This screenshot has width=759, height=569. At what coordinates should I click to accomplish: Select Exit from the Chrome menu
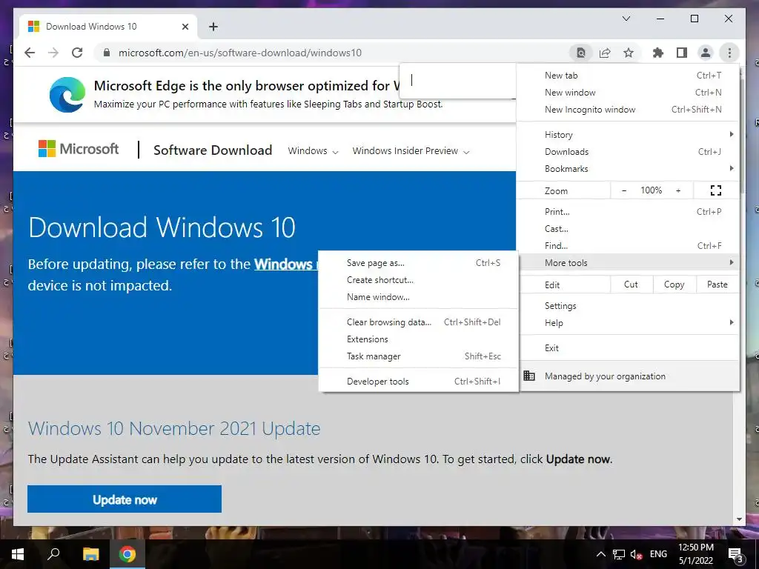pyautogui.click(x=628, y=348)
